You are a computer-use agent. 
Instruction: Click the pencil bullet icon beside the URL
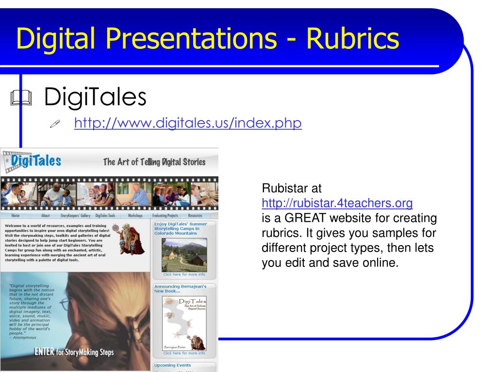55,124
